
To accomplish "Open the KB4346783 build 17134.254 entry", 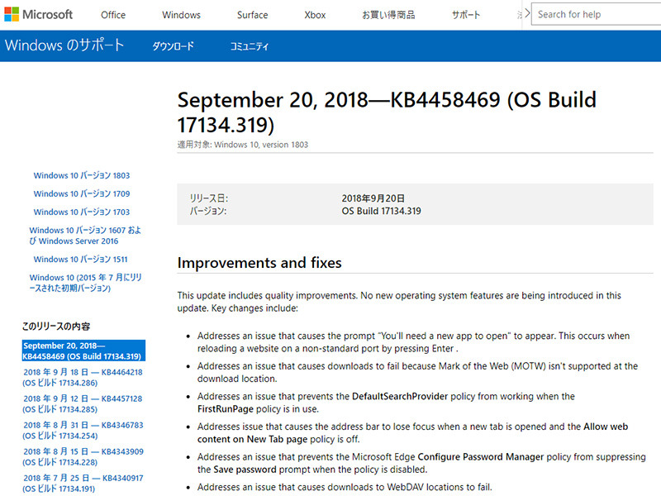I will point(83,430).
